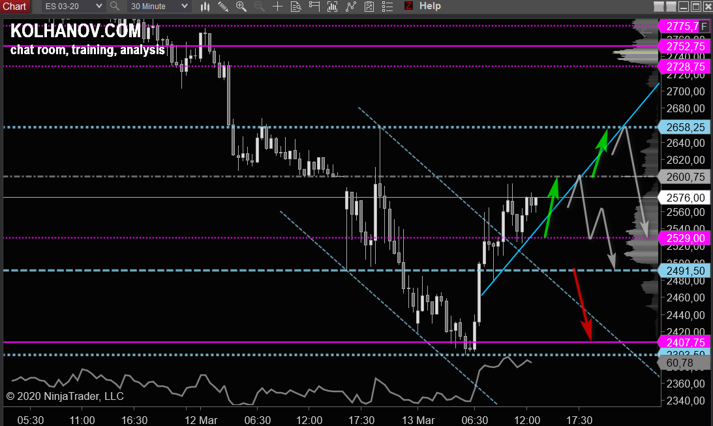Select the 2529,00 price marker
713x426 pixels.
click(685, 238)
